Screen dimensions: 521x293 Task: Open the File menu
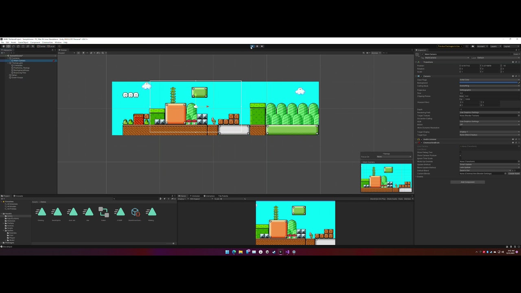(2, 42)
